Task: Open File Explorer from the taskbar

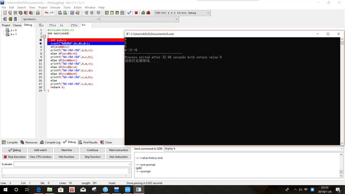Action: coord(50,190)
